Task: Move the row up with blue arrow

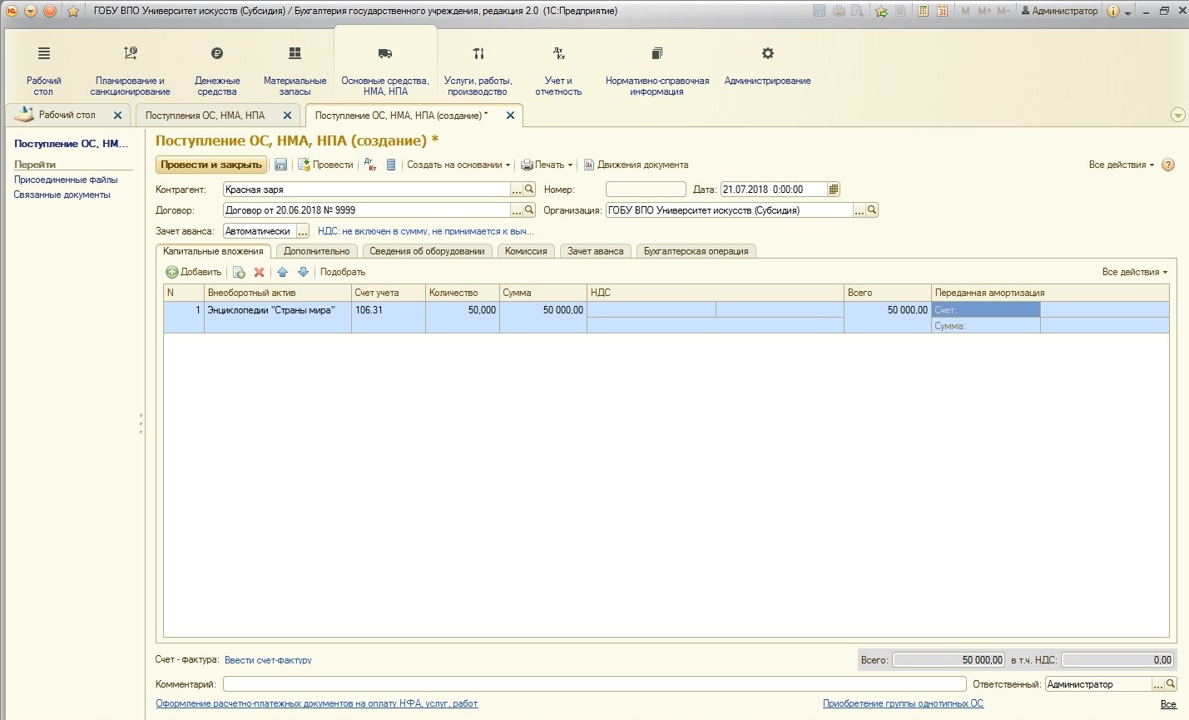Action: point(282,272)
